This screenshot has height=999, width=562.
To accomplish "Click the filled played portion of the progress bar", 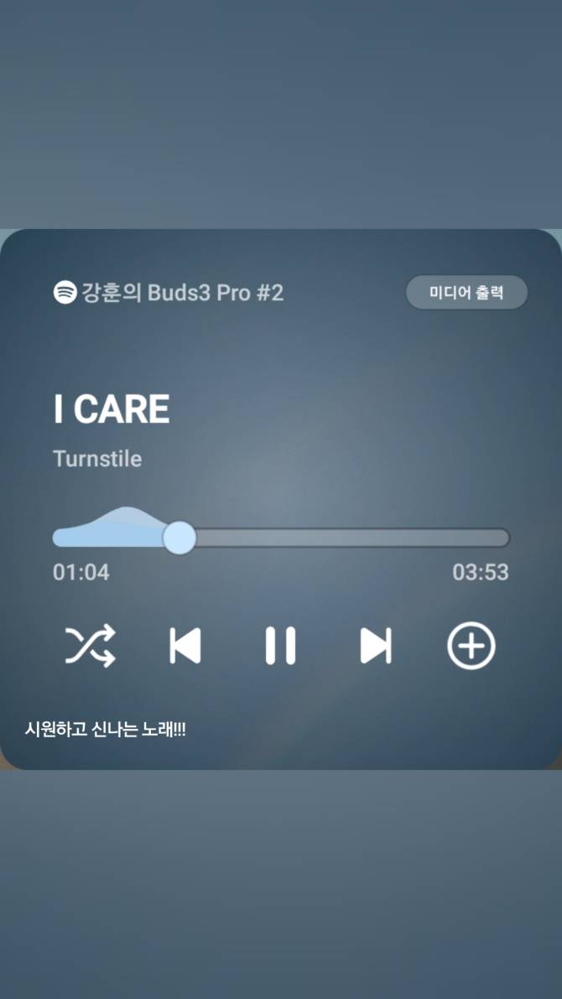I will click(107, 538).
